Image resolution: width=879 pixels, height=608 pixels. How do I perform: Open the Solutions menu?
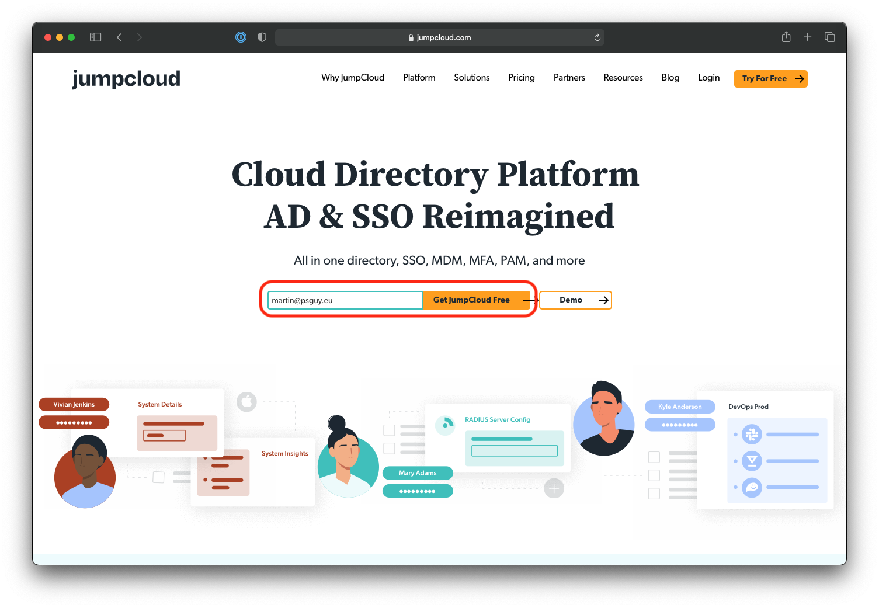click(x=472, y=78)
